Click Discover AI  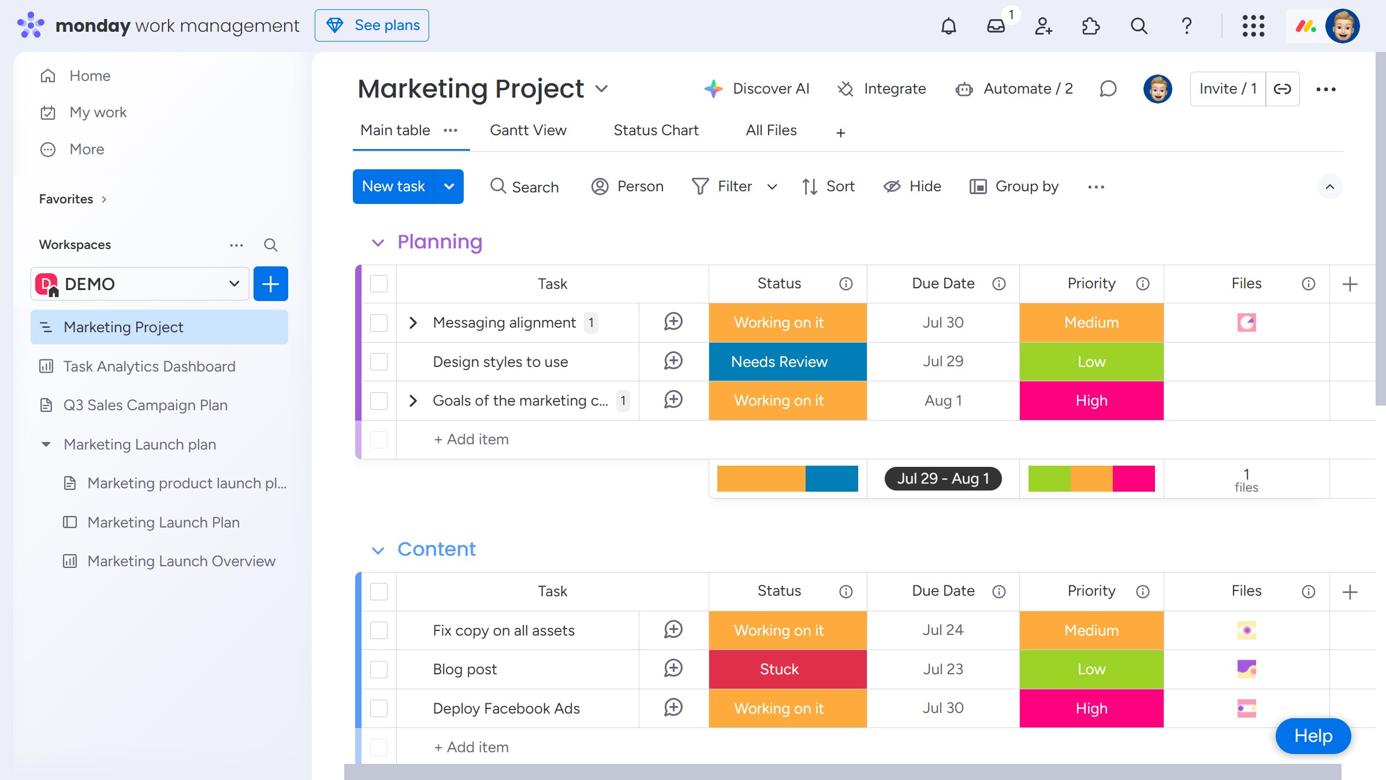(x=757, y=89)
